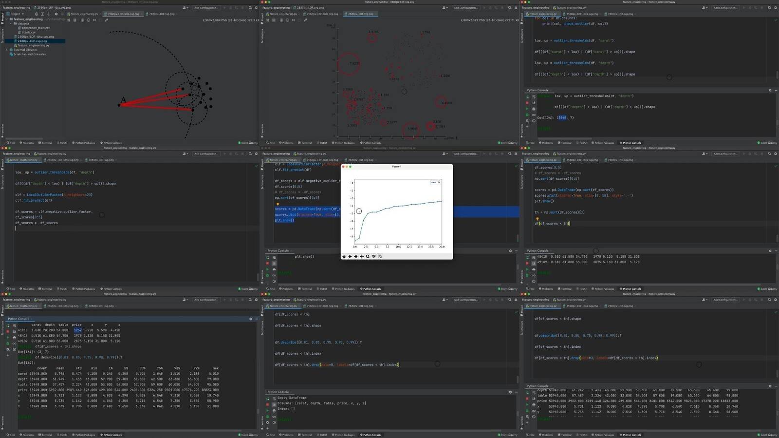Viewport: 779px width, 438px height.
Task: Click History clock icon in the Out[124] console
Action: point(534,121)
